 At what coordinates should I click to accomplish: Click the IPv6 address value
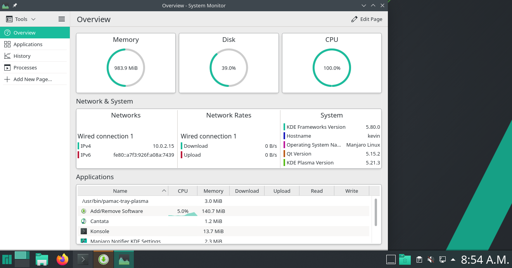tap(144, 155)
